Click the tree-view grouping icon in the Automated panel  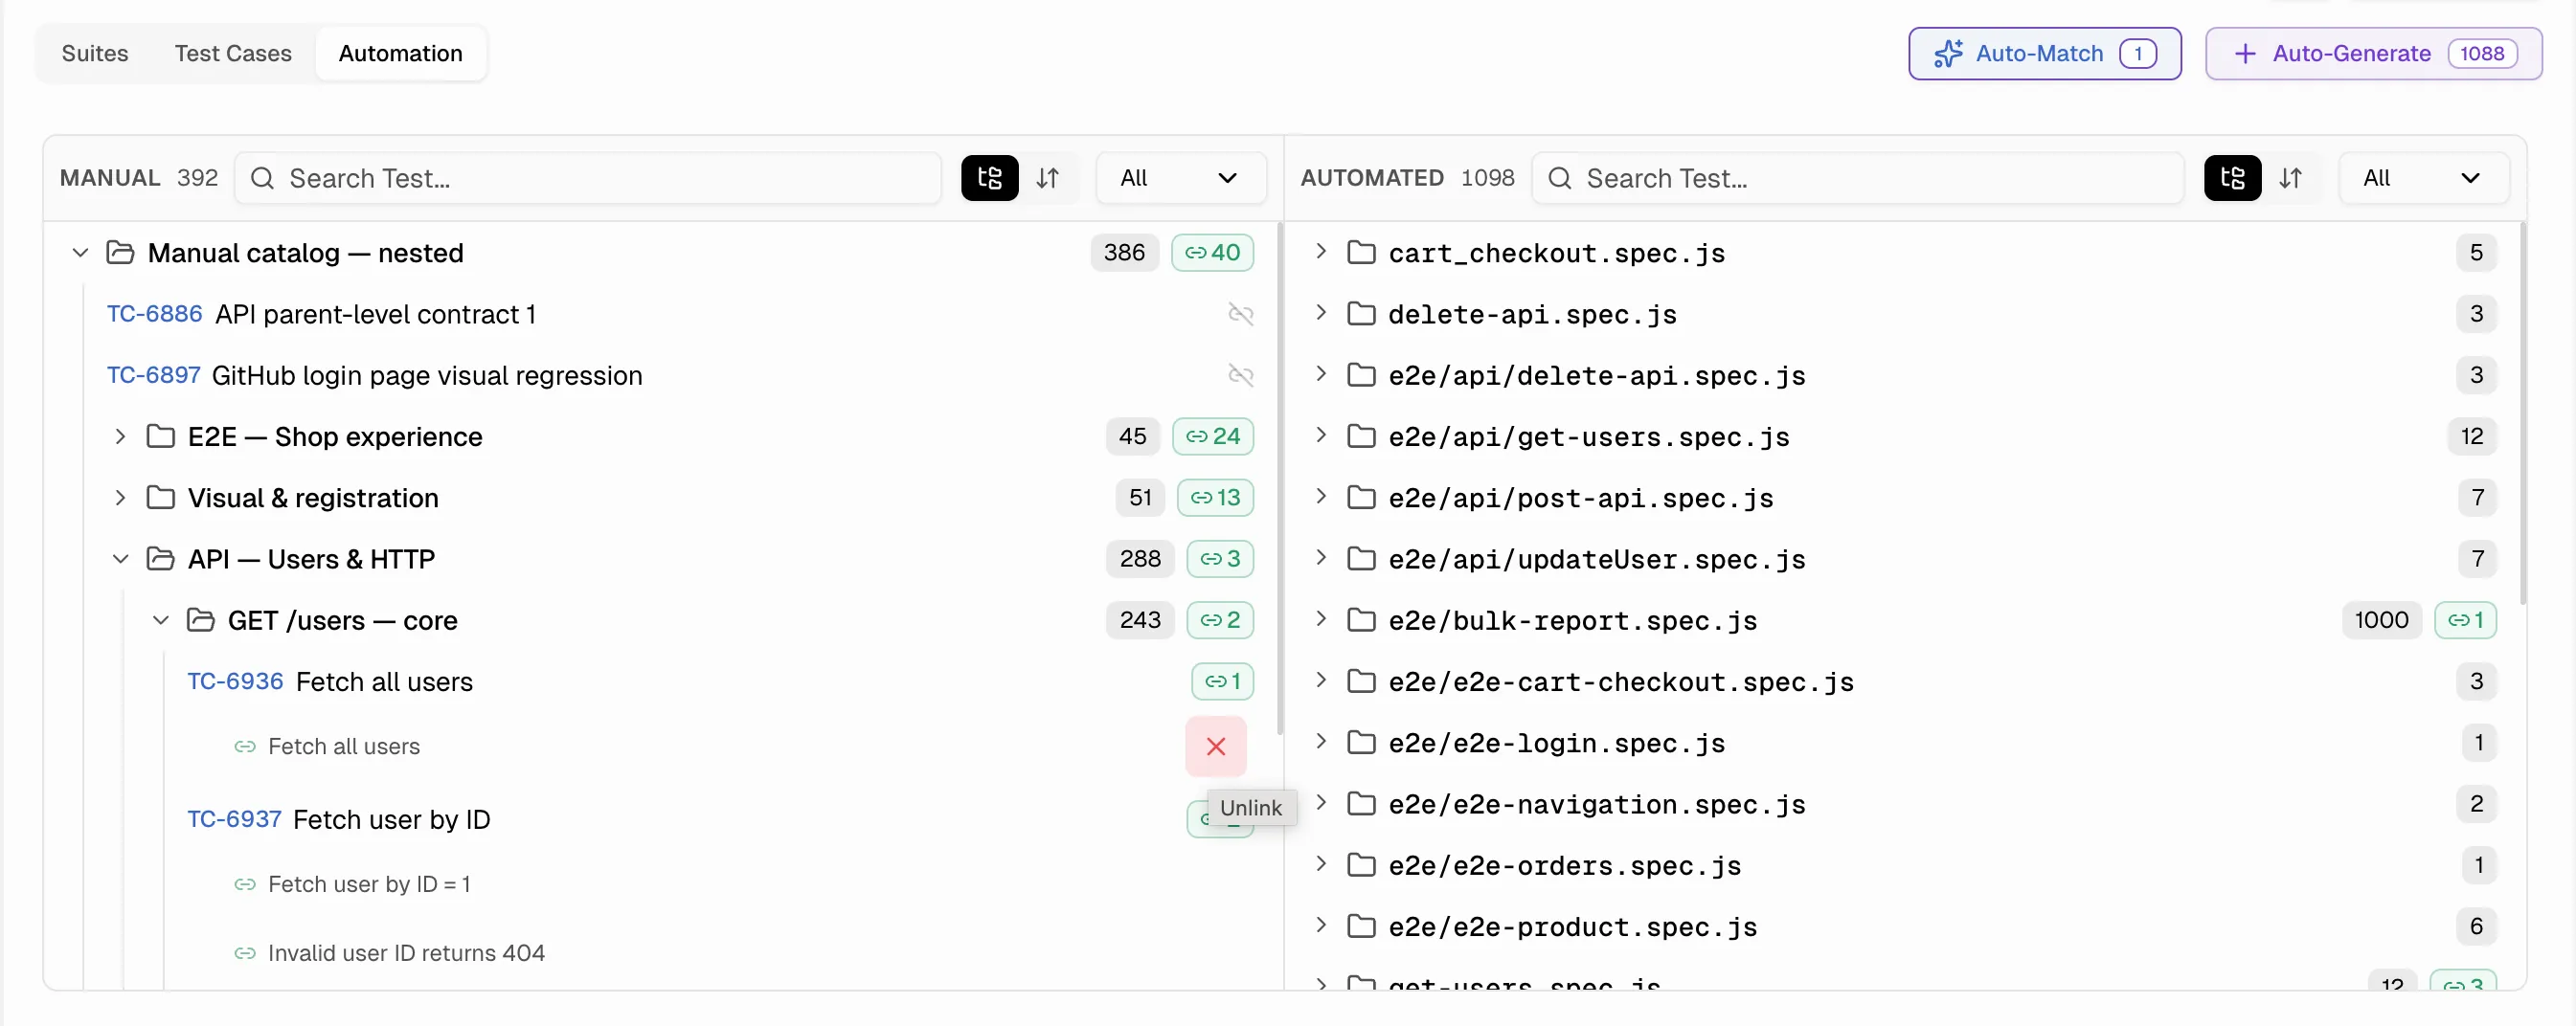coord(2232,178)
